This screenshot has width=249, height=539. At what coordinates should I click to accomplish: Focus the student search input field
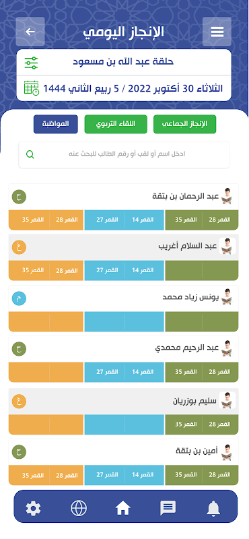[124, 155]
